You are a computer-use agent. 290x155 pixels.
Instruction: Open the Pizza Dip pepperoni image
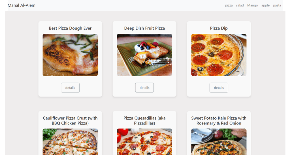(x=219, y=55)
